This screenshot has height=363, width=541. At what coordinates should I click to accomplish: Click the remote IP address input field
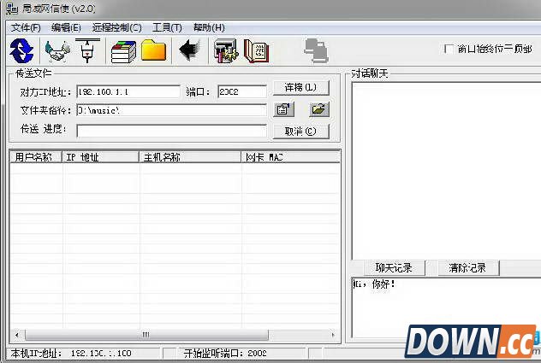tap(128, 91)
